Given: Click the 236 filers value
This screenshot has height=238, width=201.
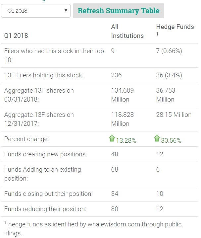Looking at the screenshot, I should tap(116, 75).
